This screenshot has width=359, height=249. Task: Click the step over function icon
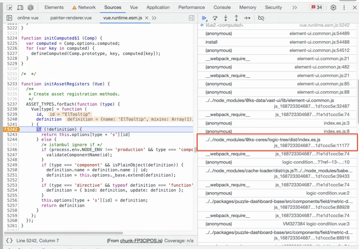tap(215, 18)
